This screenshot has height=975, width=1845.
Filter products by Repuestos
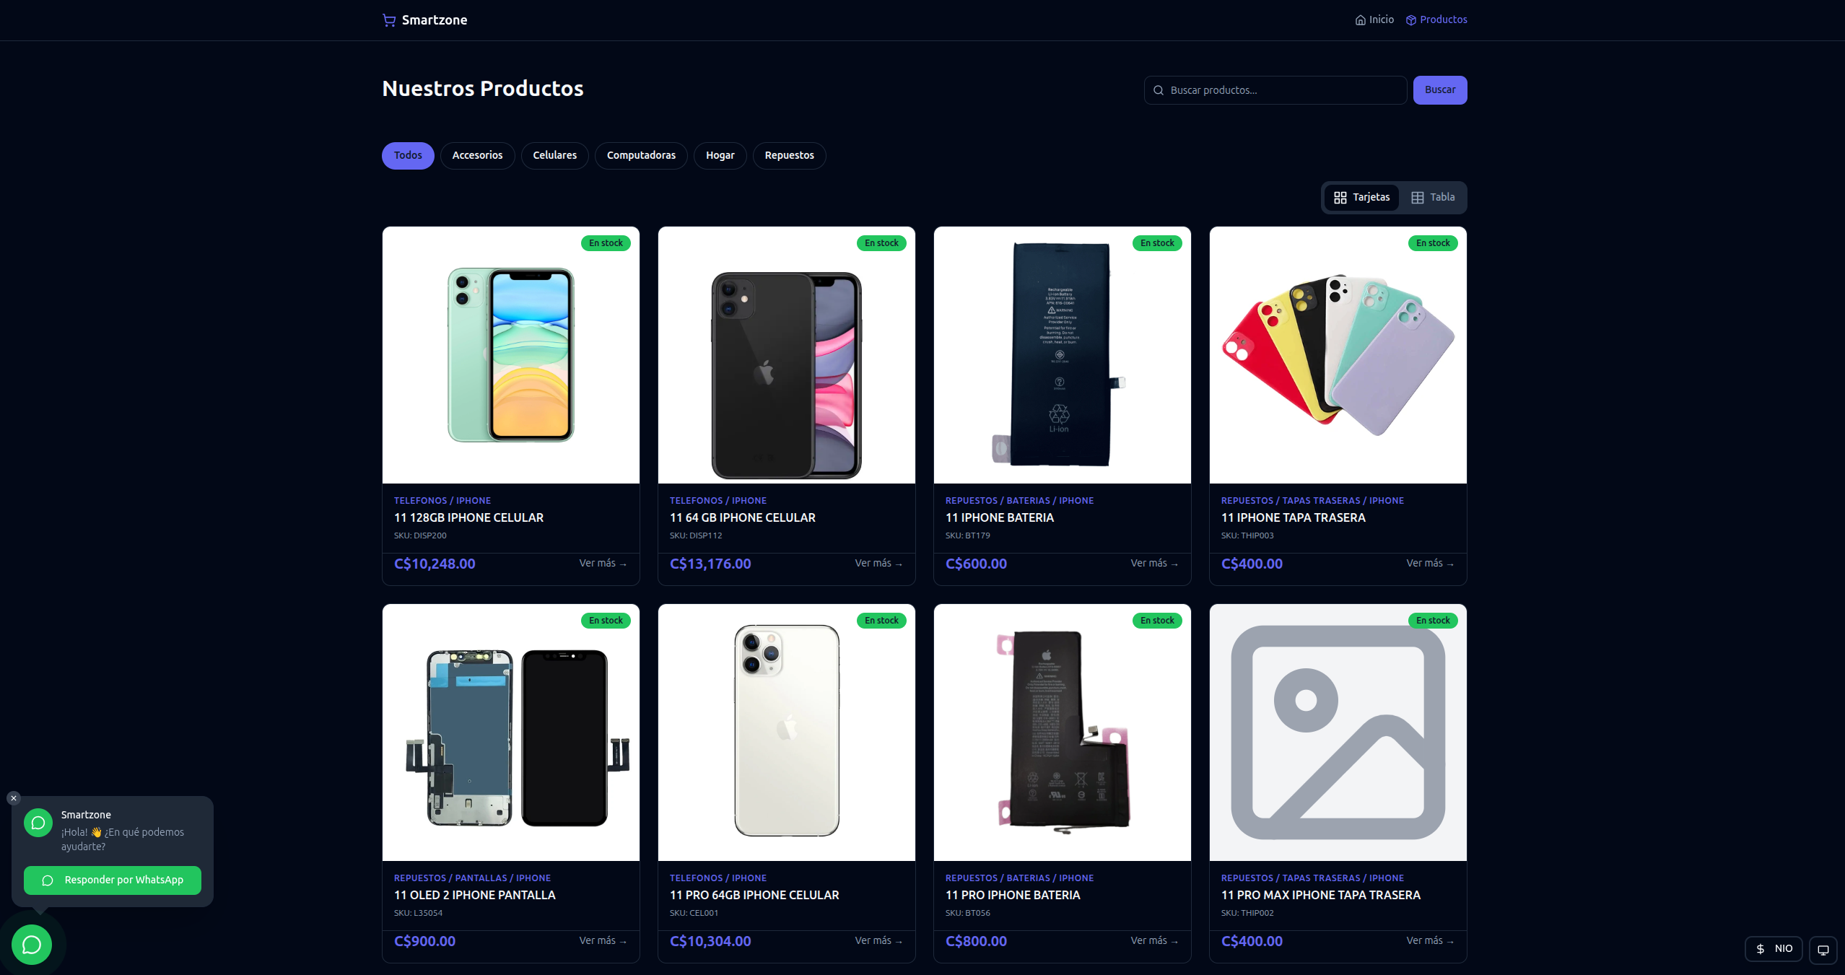click(789, 156)
